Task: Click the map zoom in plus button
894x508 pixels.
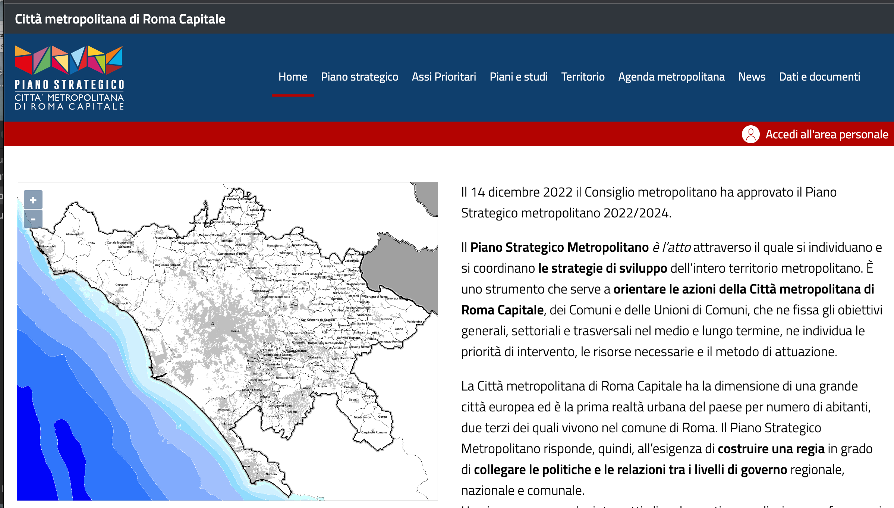Action: coord(33,200)
